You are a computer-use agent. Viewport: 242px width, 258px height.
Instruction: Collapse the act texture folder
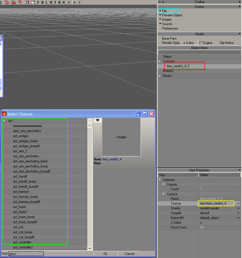[x=4, y=121]
